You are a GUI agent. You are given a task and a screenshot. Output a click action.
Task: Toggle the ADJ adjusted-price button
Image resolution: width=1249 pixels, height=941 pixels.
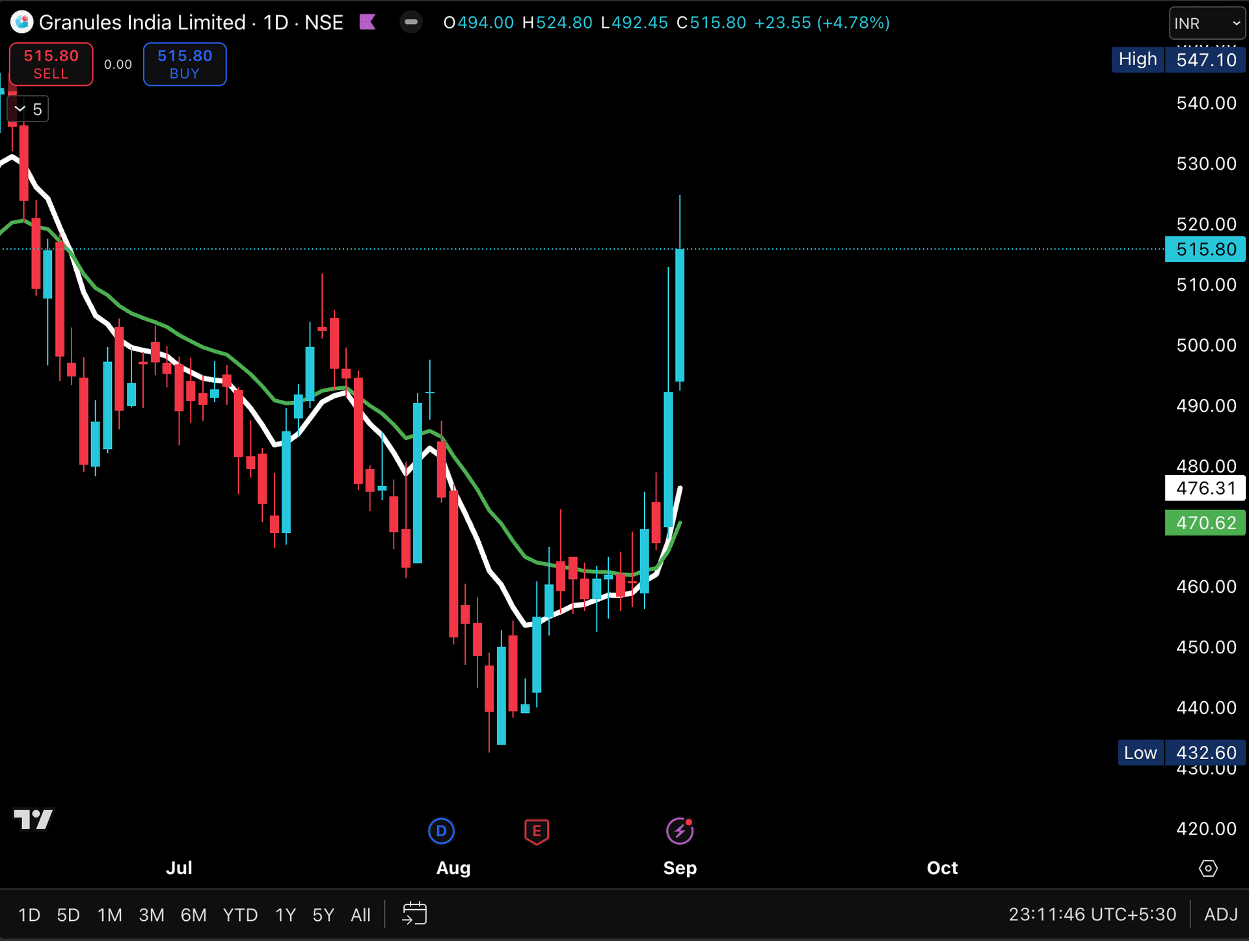(x=1221, y=914)
